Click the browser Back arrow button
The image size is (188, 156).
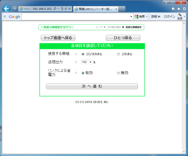point(6,9)
